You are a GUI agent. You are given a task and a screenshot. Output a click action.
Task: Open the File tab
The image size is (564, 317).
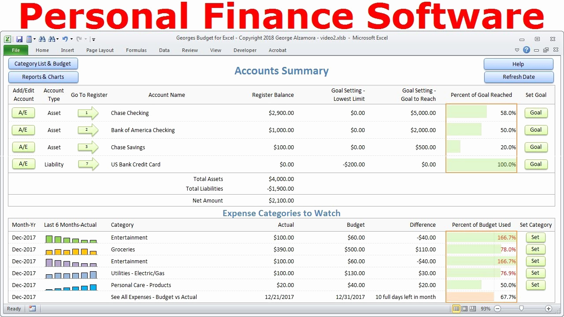(16, 50)
